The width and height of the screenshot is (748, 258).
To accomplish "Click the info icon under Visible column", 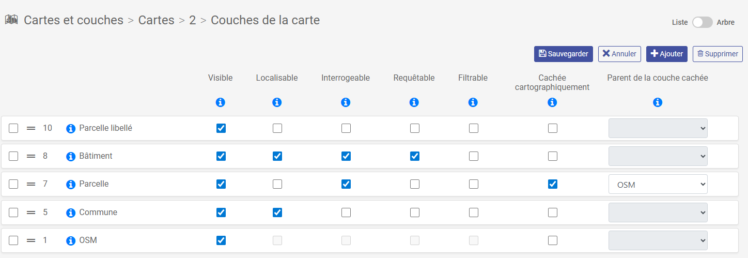I will (221, 102).
